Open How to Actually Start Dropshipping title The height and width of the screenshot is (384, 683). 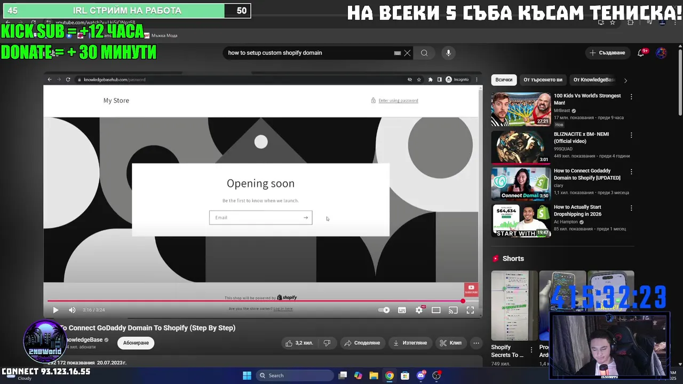point(577,211)
